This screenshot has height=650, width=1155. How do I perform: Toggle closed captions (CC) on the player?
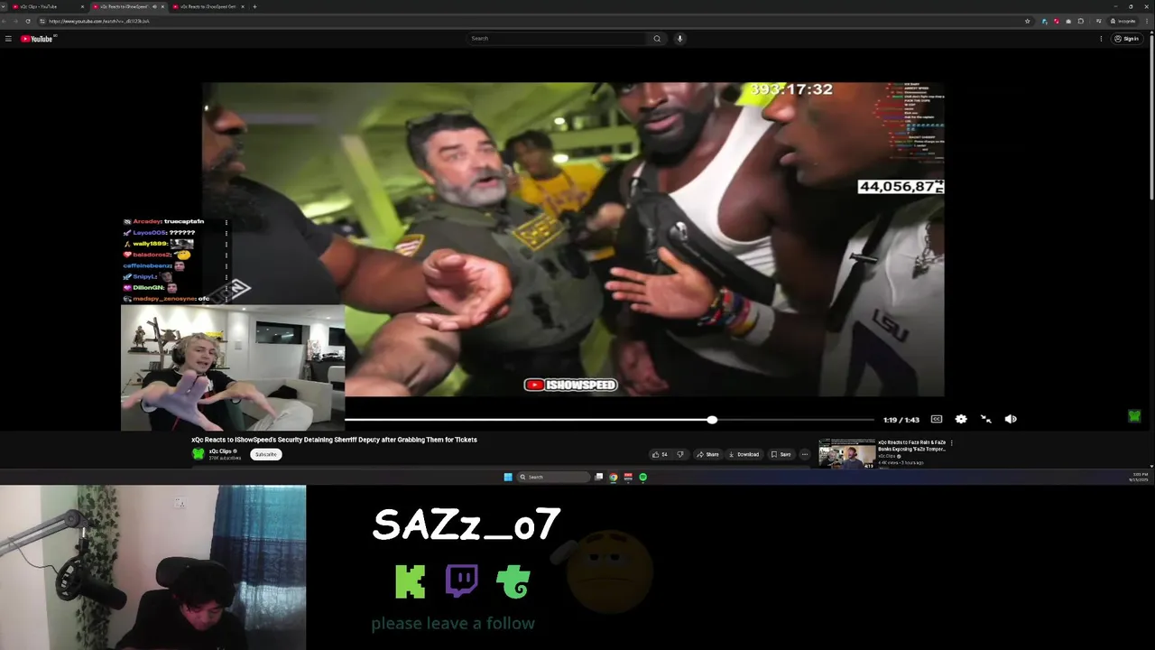click(x=937, y=419)
